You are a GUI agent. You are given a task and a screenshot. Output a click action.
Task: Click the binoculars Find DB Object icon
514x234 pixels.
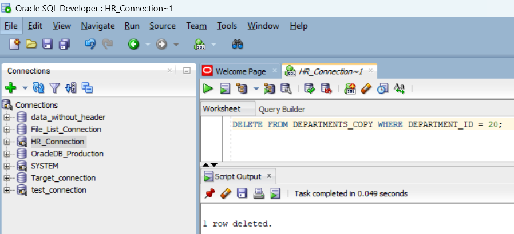[x=237, y=44]
